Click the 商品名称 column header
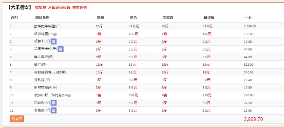Image resolution: width=284 pixels, height=128 pixels. [42, 17]
